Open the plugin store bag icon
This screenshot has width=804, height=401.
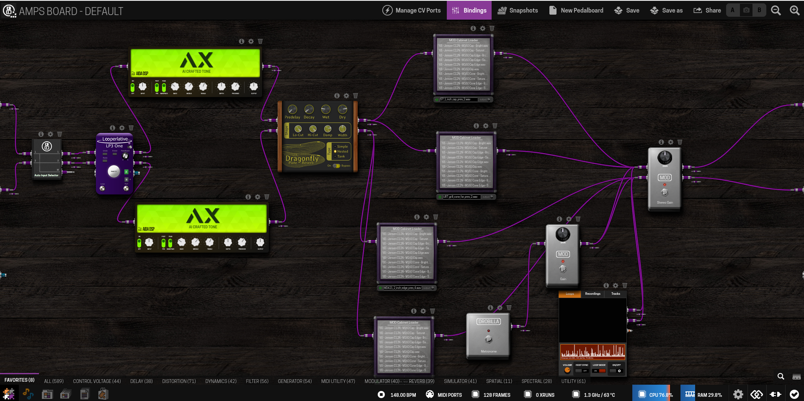[x=103, y=394]
